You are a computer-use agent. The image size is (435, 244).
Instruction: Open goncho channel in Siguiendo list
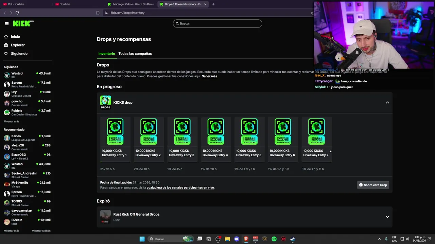(27, 103)
